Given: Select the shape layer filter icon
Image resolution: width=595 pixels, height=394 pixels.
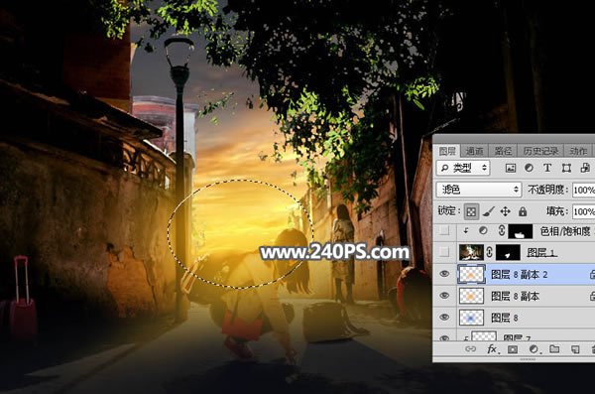Looking at the screenshot, I should click(x=566, y=168).
